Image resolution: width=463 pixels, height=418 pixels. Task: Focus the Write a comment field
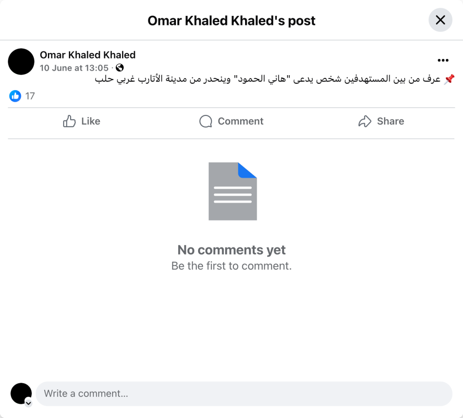[x=244, y=394]
